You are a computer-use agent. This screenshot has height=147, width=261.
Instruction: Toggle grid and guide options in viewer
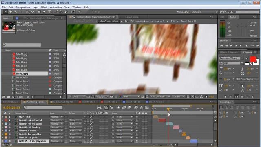[x=88, y=96]
